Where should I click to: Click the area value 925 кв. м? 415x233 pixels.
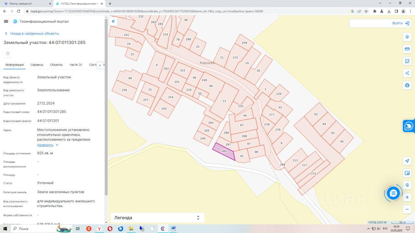[45, 153]
